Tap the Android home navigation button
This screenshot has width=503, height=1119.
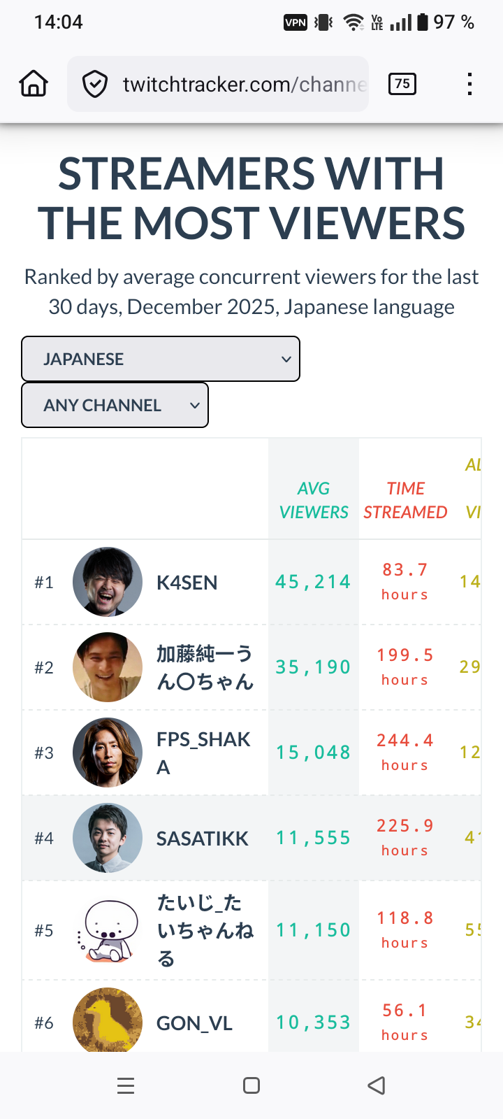tap(251, 1085)
